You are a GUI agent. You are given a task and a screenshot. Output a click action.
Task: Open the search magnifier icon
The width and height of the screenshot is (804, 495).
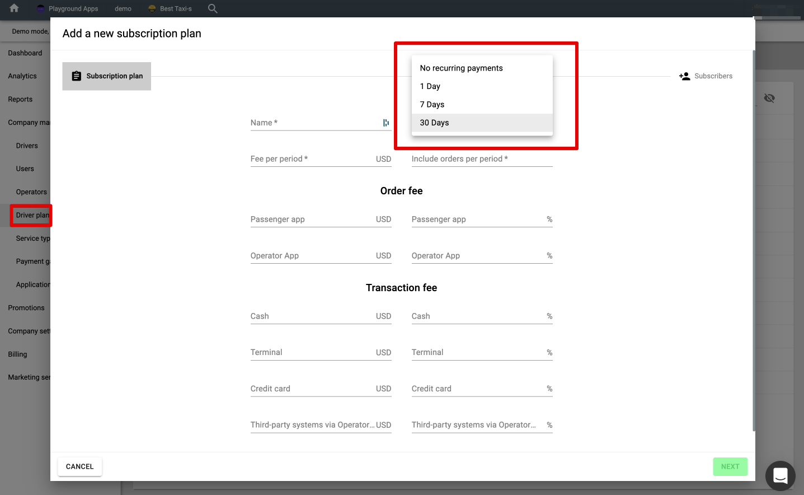213,8
